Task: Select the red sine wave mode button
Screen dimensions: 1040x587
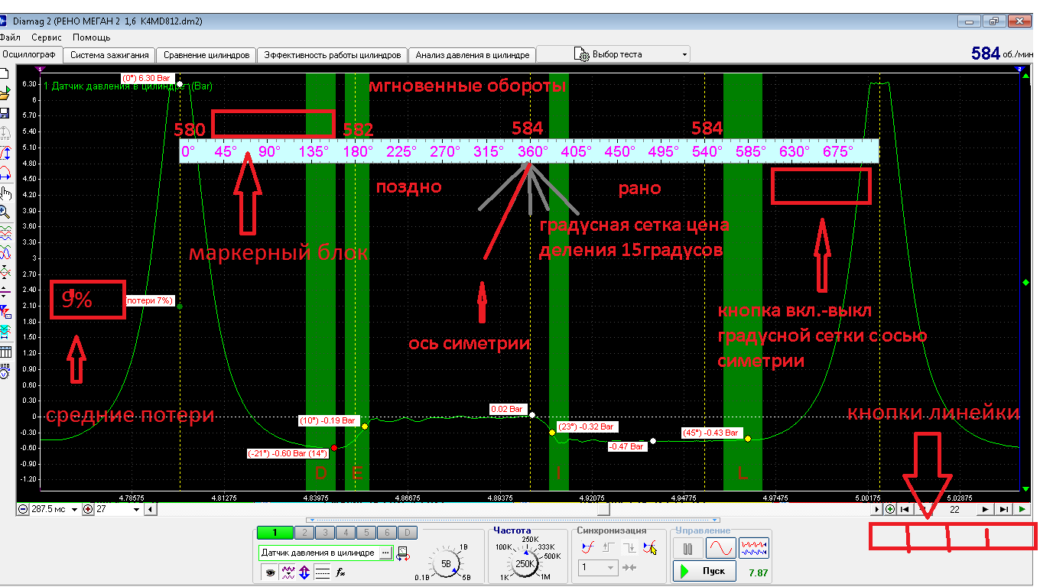Action: (721, 549)
